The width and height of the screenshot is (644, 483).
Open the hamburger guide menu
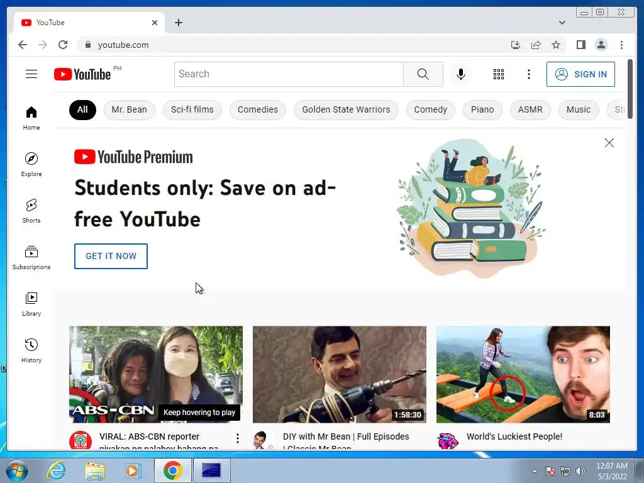pos(31,74)
